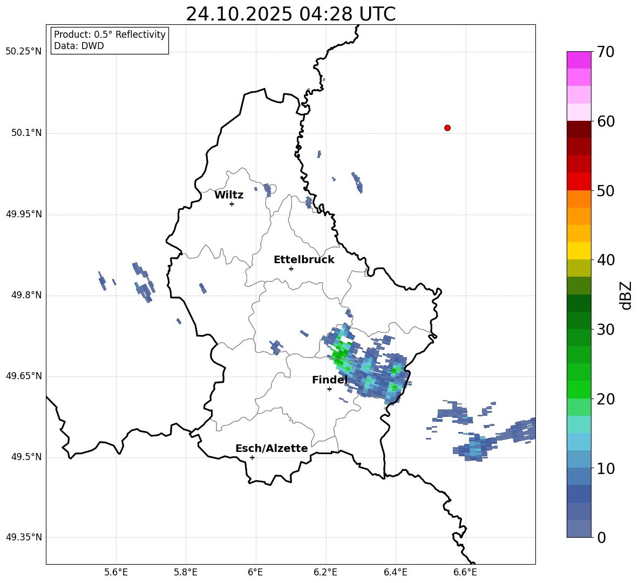Click the cross marker below Findel

329,389
